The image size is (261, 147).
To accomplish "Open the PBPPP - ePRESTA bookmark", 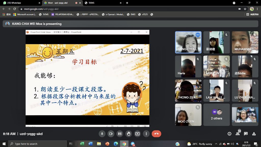I will 88,15.
